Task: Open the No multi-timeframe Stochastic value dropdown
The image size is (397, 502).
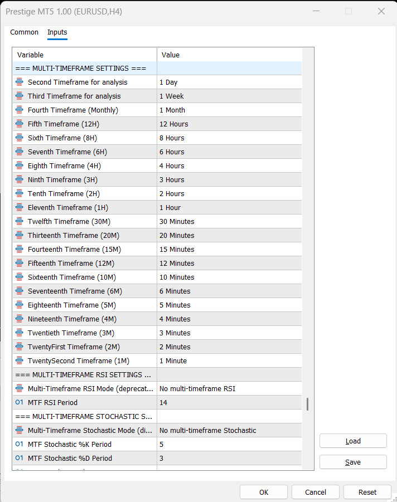Action: pos(229,430)
